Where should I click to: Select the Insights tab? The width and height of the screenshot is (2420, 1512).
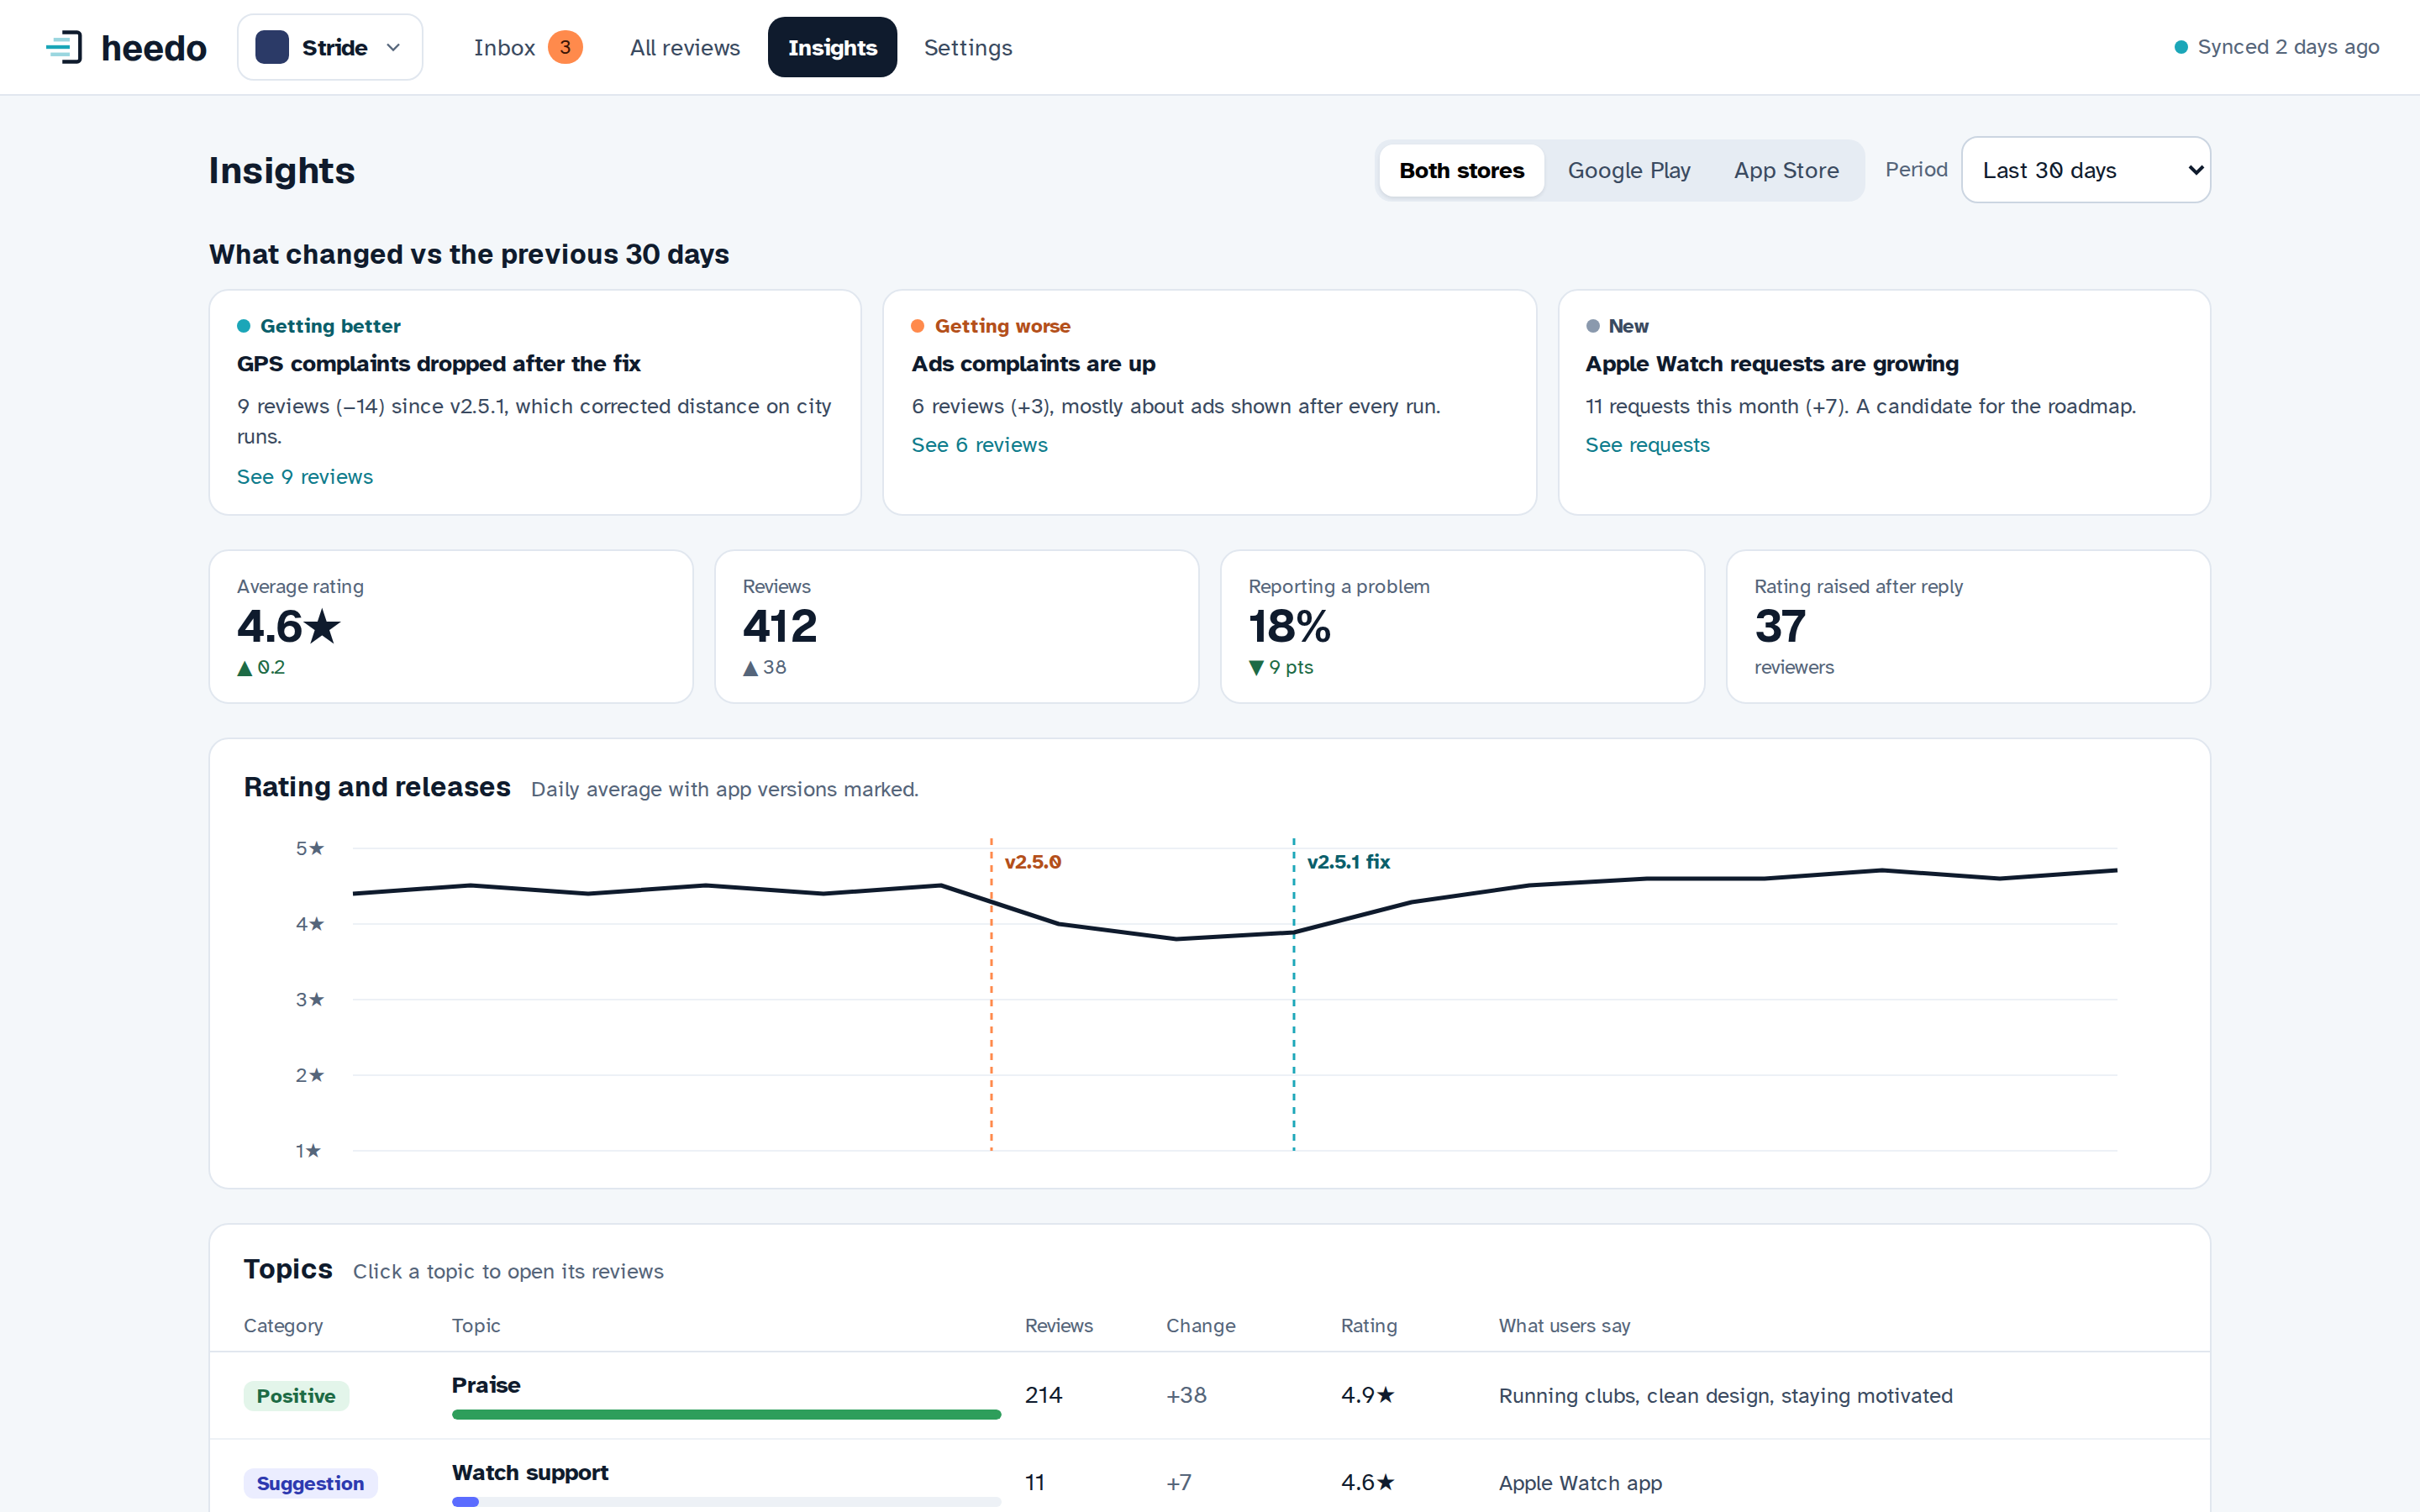[832, 47]
